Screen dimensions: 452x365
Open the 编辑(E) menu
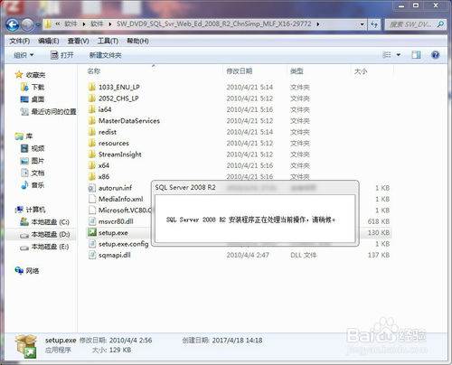49,41
